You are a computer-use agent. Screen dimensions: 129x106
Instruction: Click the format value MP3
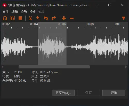17,76
